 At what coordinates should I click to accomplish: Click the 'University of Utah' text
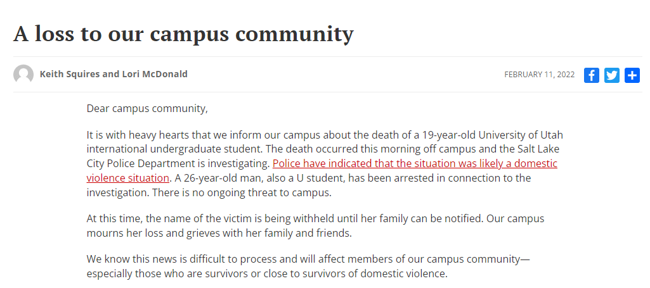(x=521, y=135)
